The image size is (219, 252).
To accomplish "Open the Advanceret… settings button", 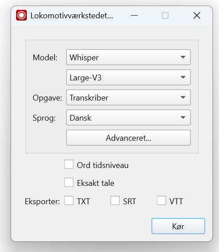I will [x=128, y=138].
